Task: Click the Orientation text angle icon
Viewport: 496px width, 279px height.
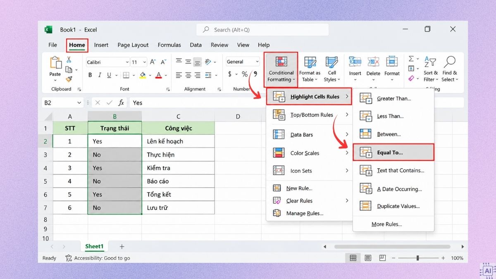Action: (x=208, y=62)
